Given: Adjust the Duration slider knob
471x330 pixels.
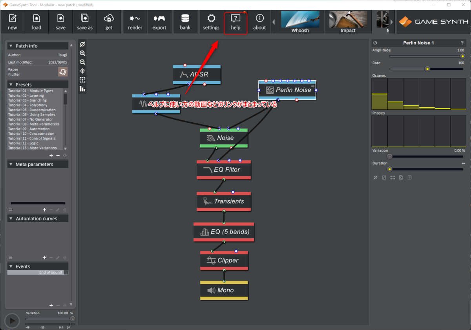Looking at the screenshot, I should point(390,169).
